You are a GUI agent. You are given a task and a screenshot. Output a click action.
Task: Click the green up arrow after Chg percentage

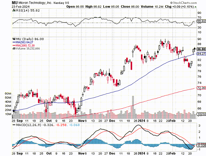(196, 7)
